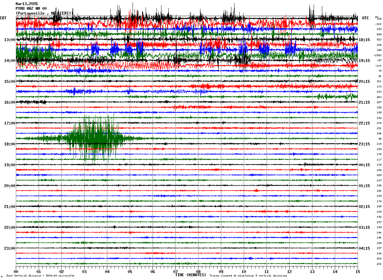
Task: Select minute 15 tick on time axis
Action: pyautogui.click(x=358, y=271)
